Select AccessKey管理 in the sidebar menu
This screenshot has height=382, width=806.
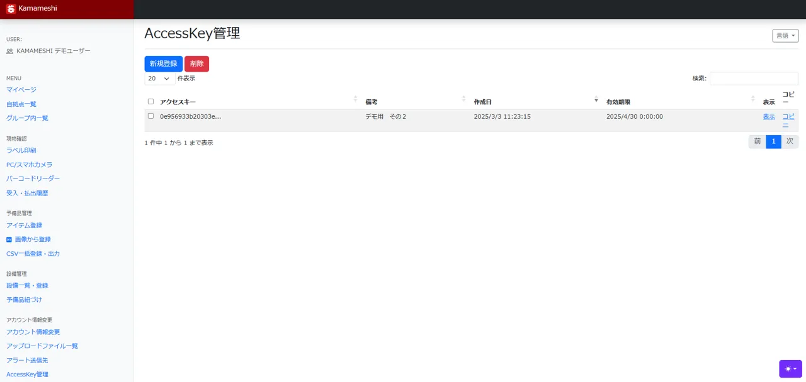coord(27,374)
